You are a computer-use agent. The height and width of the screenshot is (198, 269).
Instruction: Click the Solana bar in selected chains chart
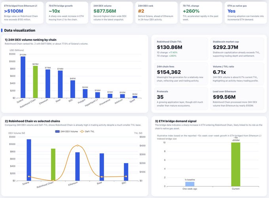click(x=29, y=160)
